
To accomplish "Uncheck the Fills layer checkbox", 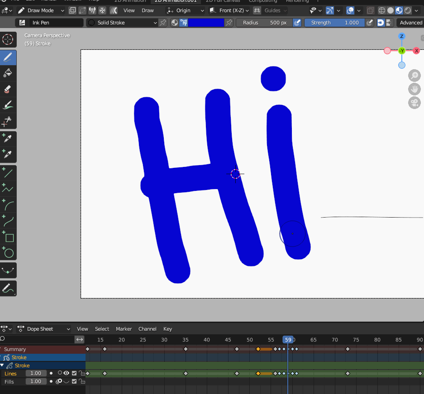I will point(74,382).
